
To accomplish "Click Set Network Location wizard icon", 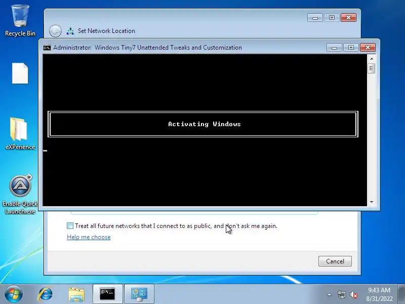I will 70,31.
